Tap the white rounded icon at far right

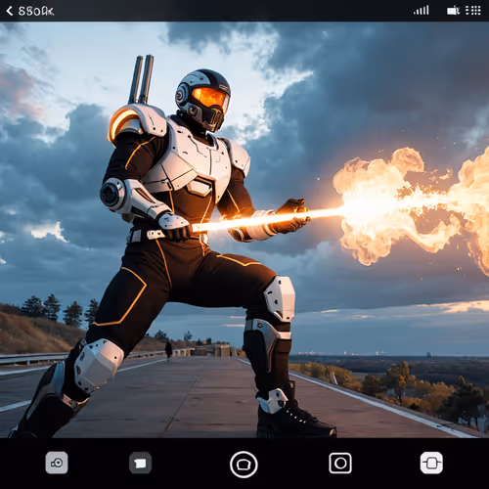pyautogui.click(x=431, y=463)
